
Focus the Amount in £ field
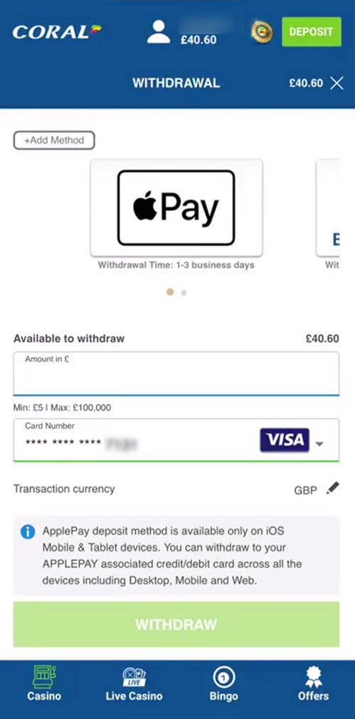coord(176,373)
